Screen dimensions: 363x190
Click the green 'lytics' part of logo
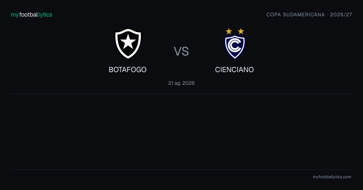[45, 15]
